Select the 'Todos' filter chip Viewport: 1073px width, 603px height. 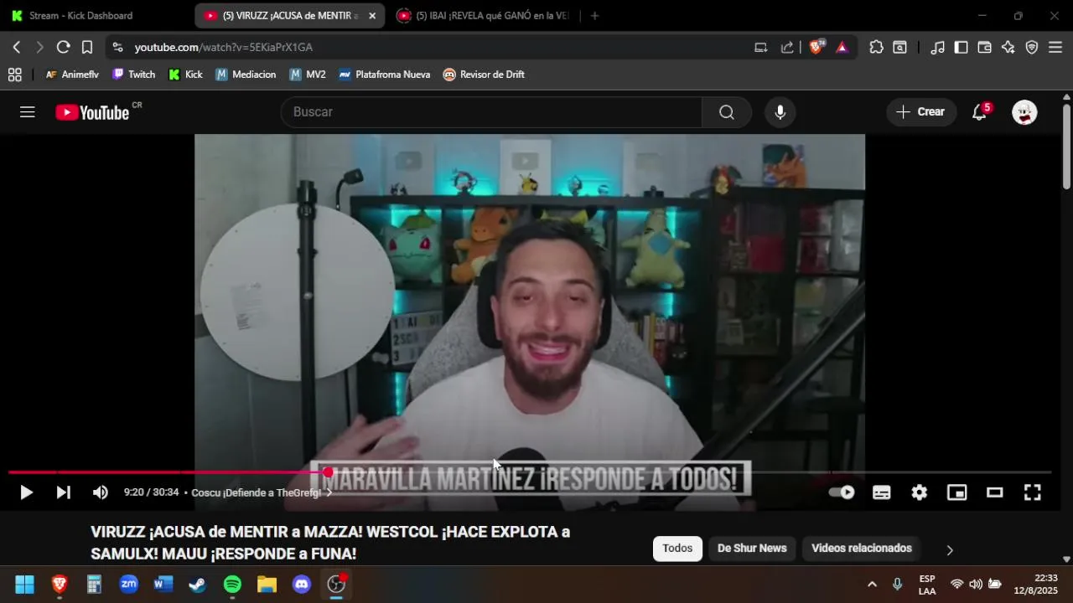click(x=677, y=549)
